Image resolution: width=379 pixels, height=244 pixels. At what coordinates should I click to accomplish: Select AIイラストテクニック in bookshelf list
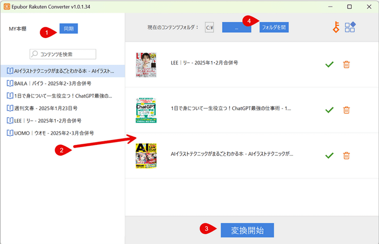tap(63, 71)
